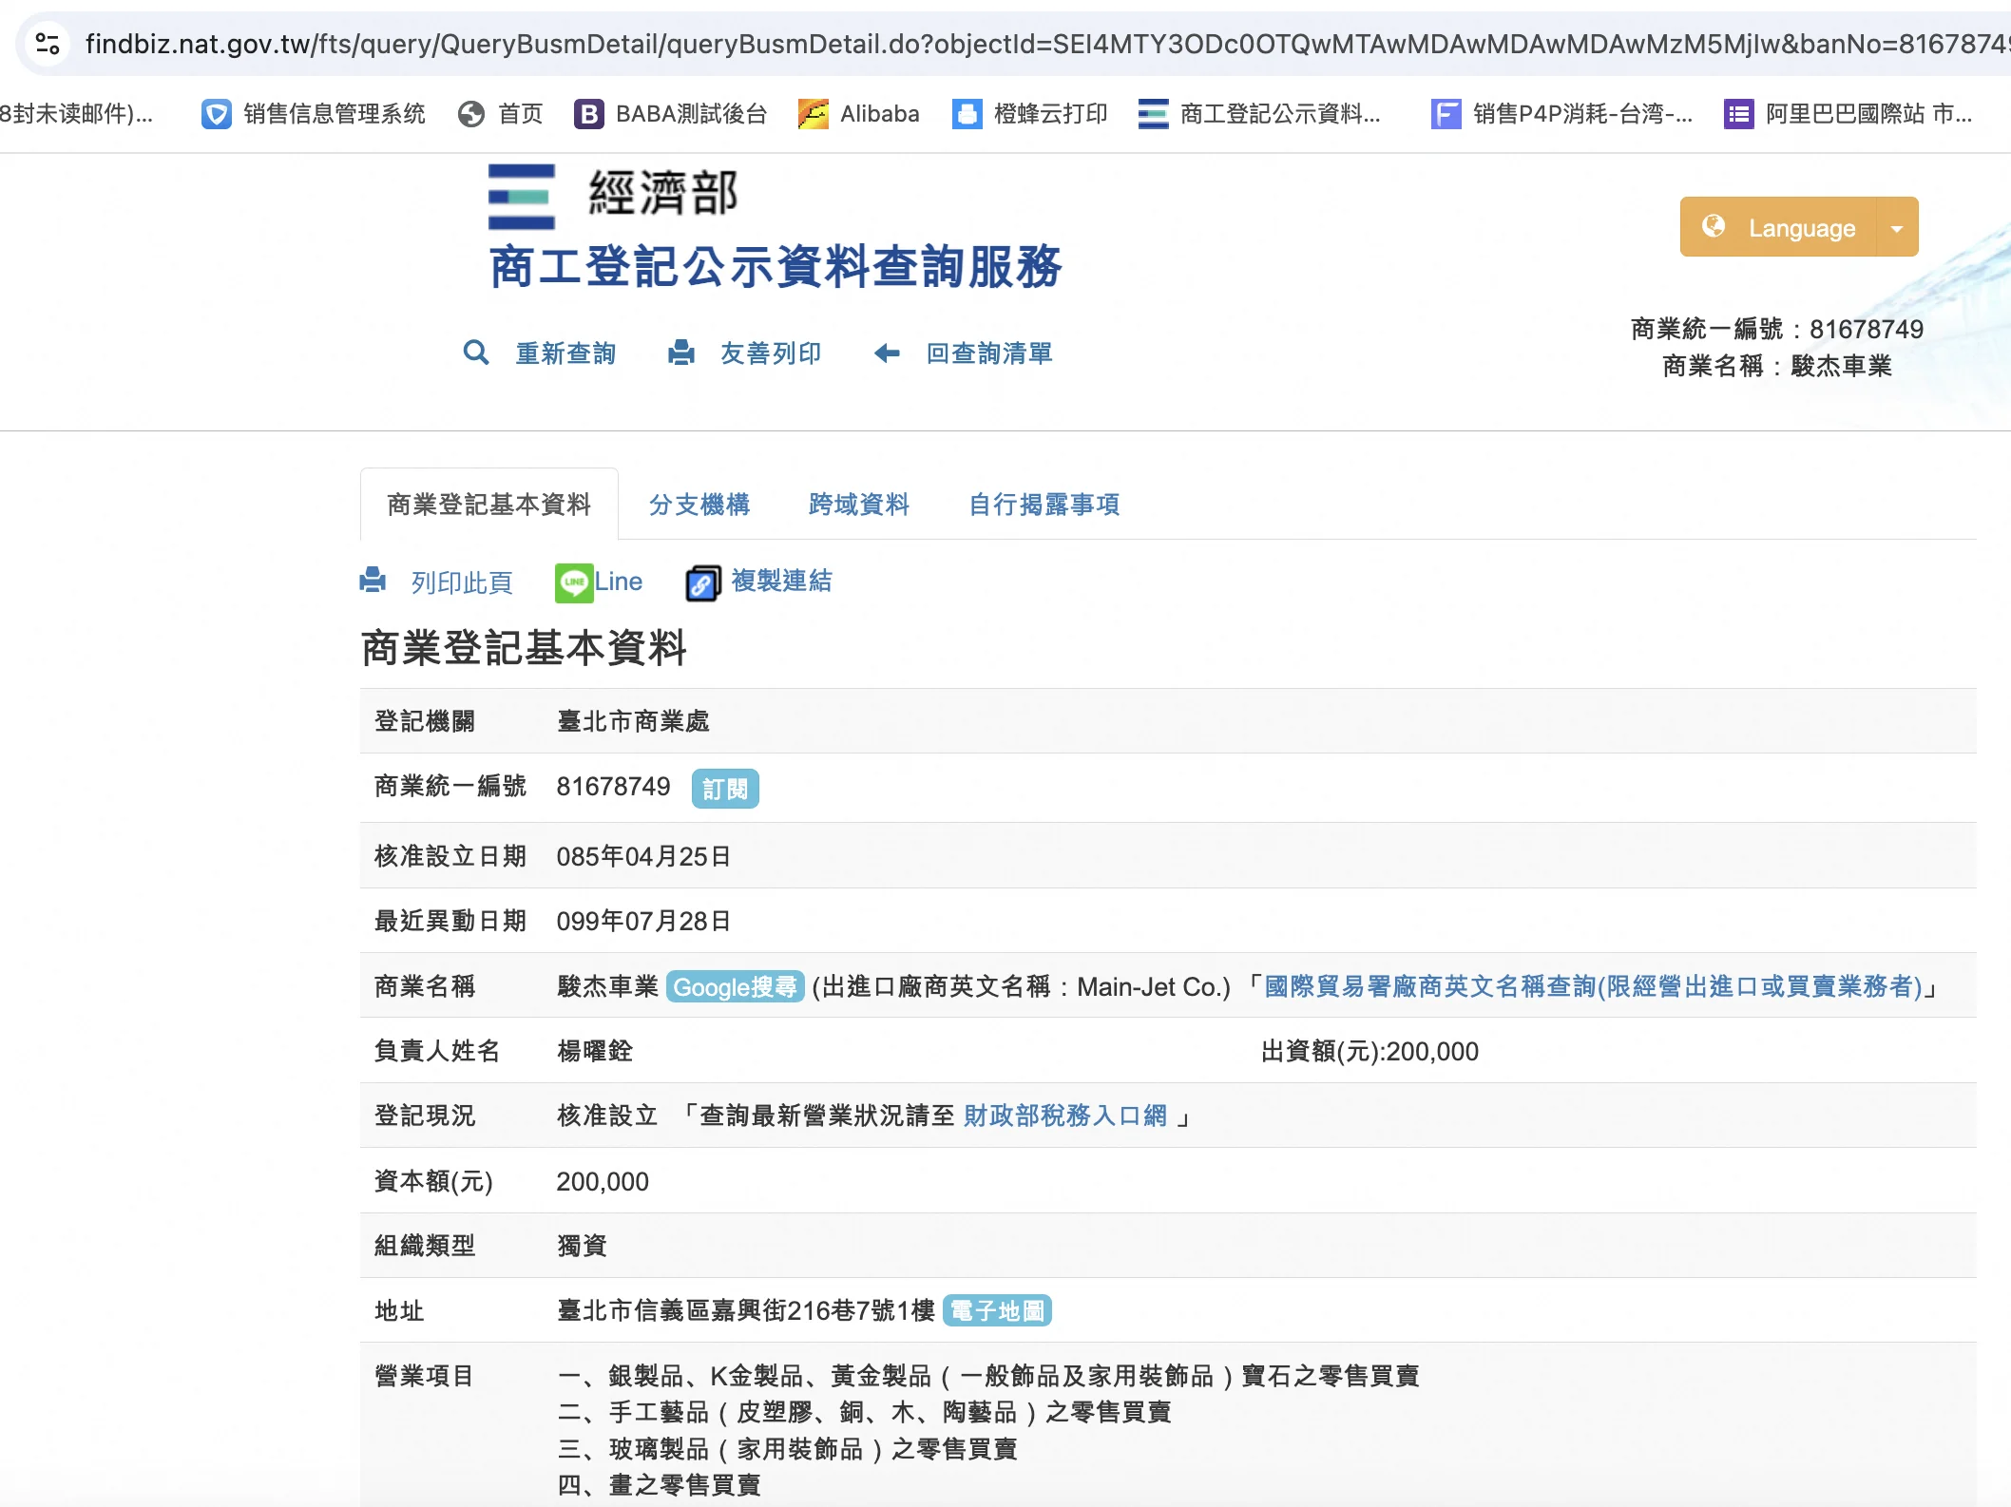The width and height of the screenshot is (2011, 1507).
Task: Click the back arrow icon for 回查詢清單
Action: (886, 353)
